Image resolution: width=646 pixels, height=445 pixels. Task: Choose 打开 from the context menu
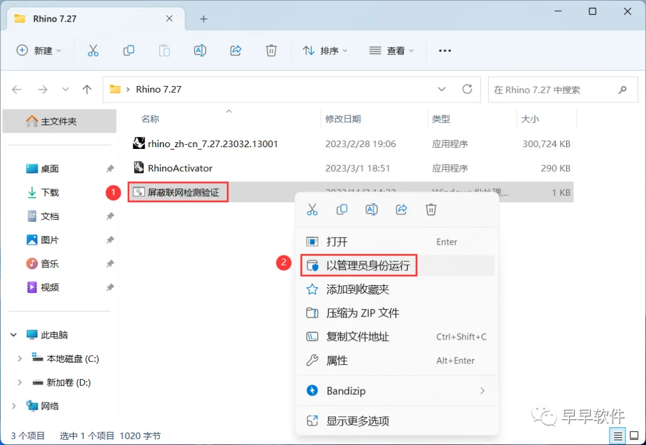point(397,242)
